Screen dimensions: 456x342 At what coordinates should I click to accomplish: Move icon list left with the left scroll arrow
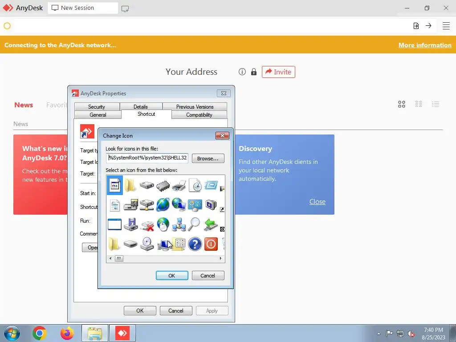(x=110, y=258)
